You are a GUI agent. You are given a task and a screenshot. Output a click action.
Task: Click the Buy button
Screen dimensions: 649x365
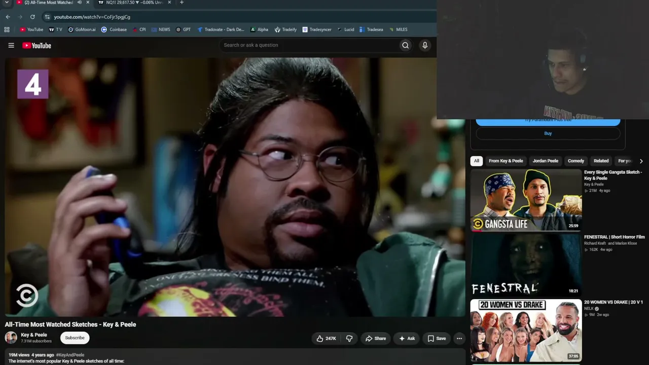pos(548,133)
